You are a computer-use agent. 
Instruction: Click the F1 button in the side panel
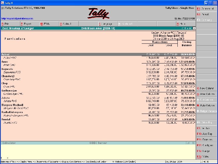206,9
